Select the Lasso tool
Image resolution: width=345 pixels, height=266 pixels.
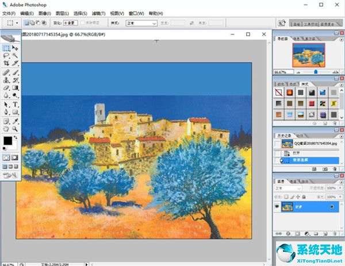[x=6, y=55]
